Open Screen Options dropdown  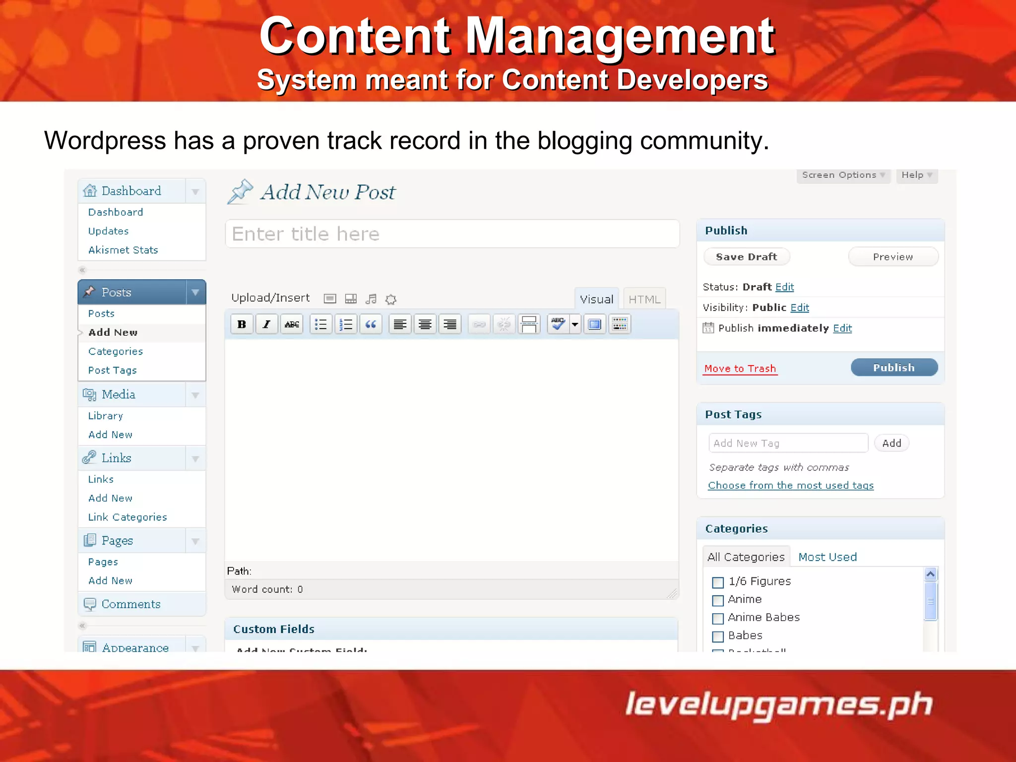click(x=843, y=175)
